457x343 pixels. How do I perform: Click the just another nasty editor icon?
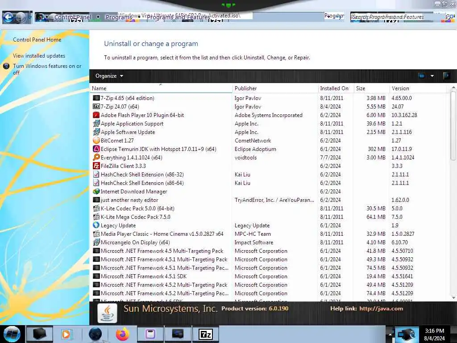pyautogui.click(x=96, y=200)
